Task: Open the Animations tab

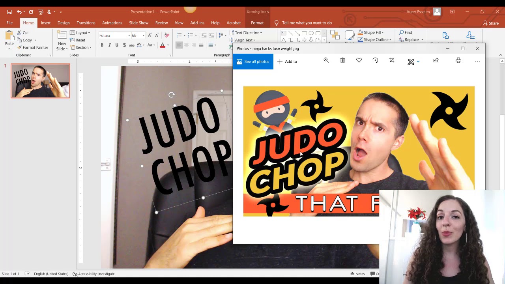Action: [112, 23]
